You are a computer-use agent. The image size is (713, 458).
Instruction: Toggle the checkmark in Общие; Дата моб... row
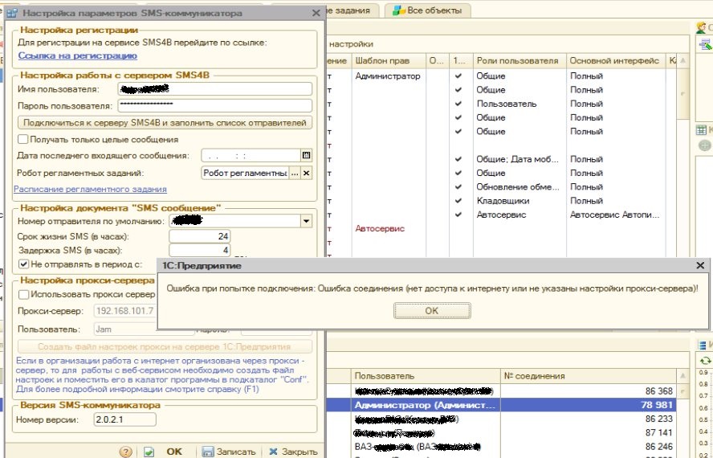(458, 159)
